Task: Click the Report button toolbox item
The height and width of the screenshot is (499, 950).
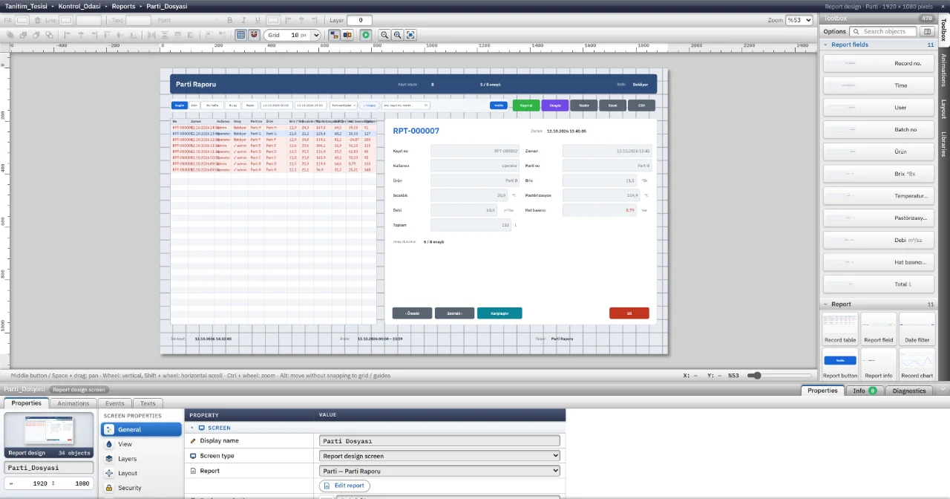Action: pos(840,364)
